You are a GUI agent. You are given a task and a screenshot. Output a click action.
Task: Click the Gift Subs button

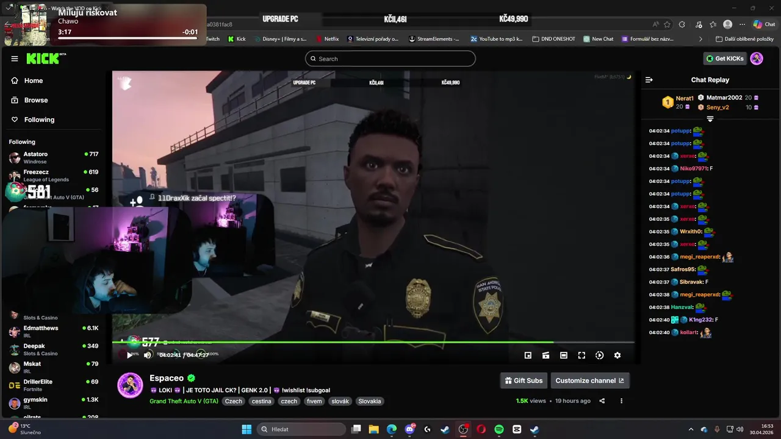(524, 380)
